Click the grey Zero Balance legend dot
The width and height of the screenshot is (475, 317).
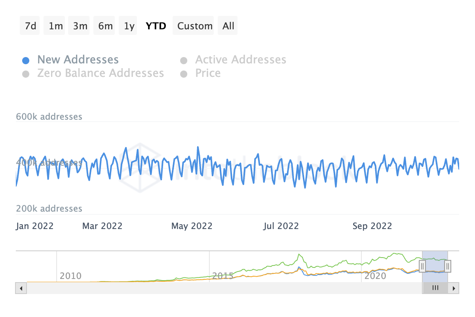[x=26, y=74]
